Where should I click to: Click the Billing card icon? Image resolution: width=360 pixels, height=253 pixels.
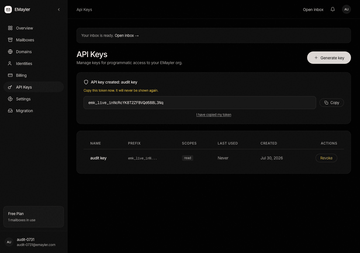point(10,75)
